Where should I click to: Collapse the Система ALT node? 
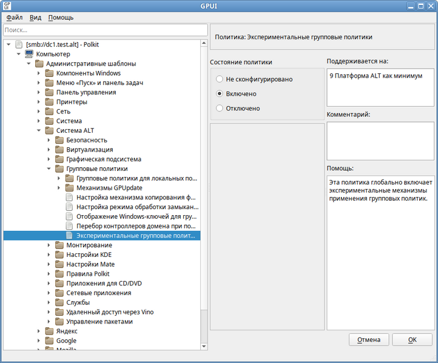point(39,130)
